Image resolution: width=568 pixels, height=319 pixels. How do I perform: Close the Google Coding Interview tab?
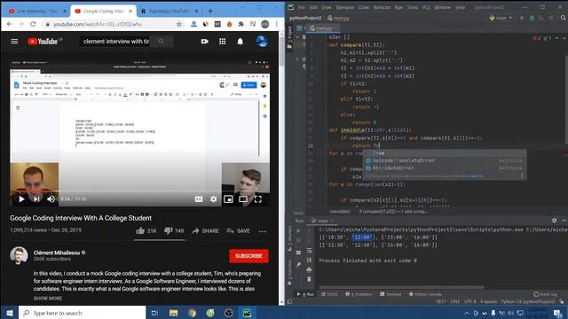130,12
